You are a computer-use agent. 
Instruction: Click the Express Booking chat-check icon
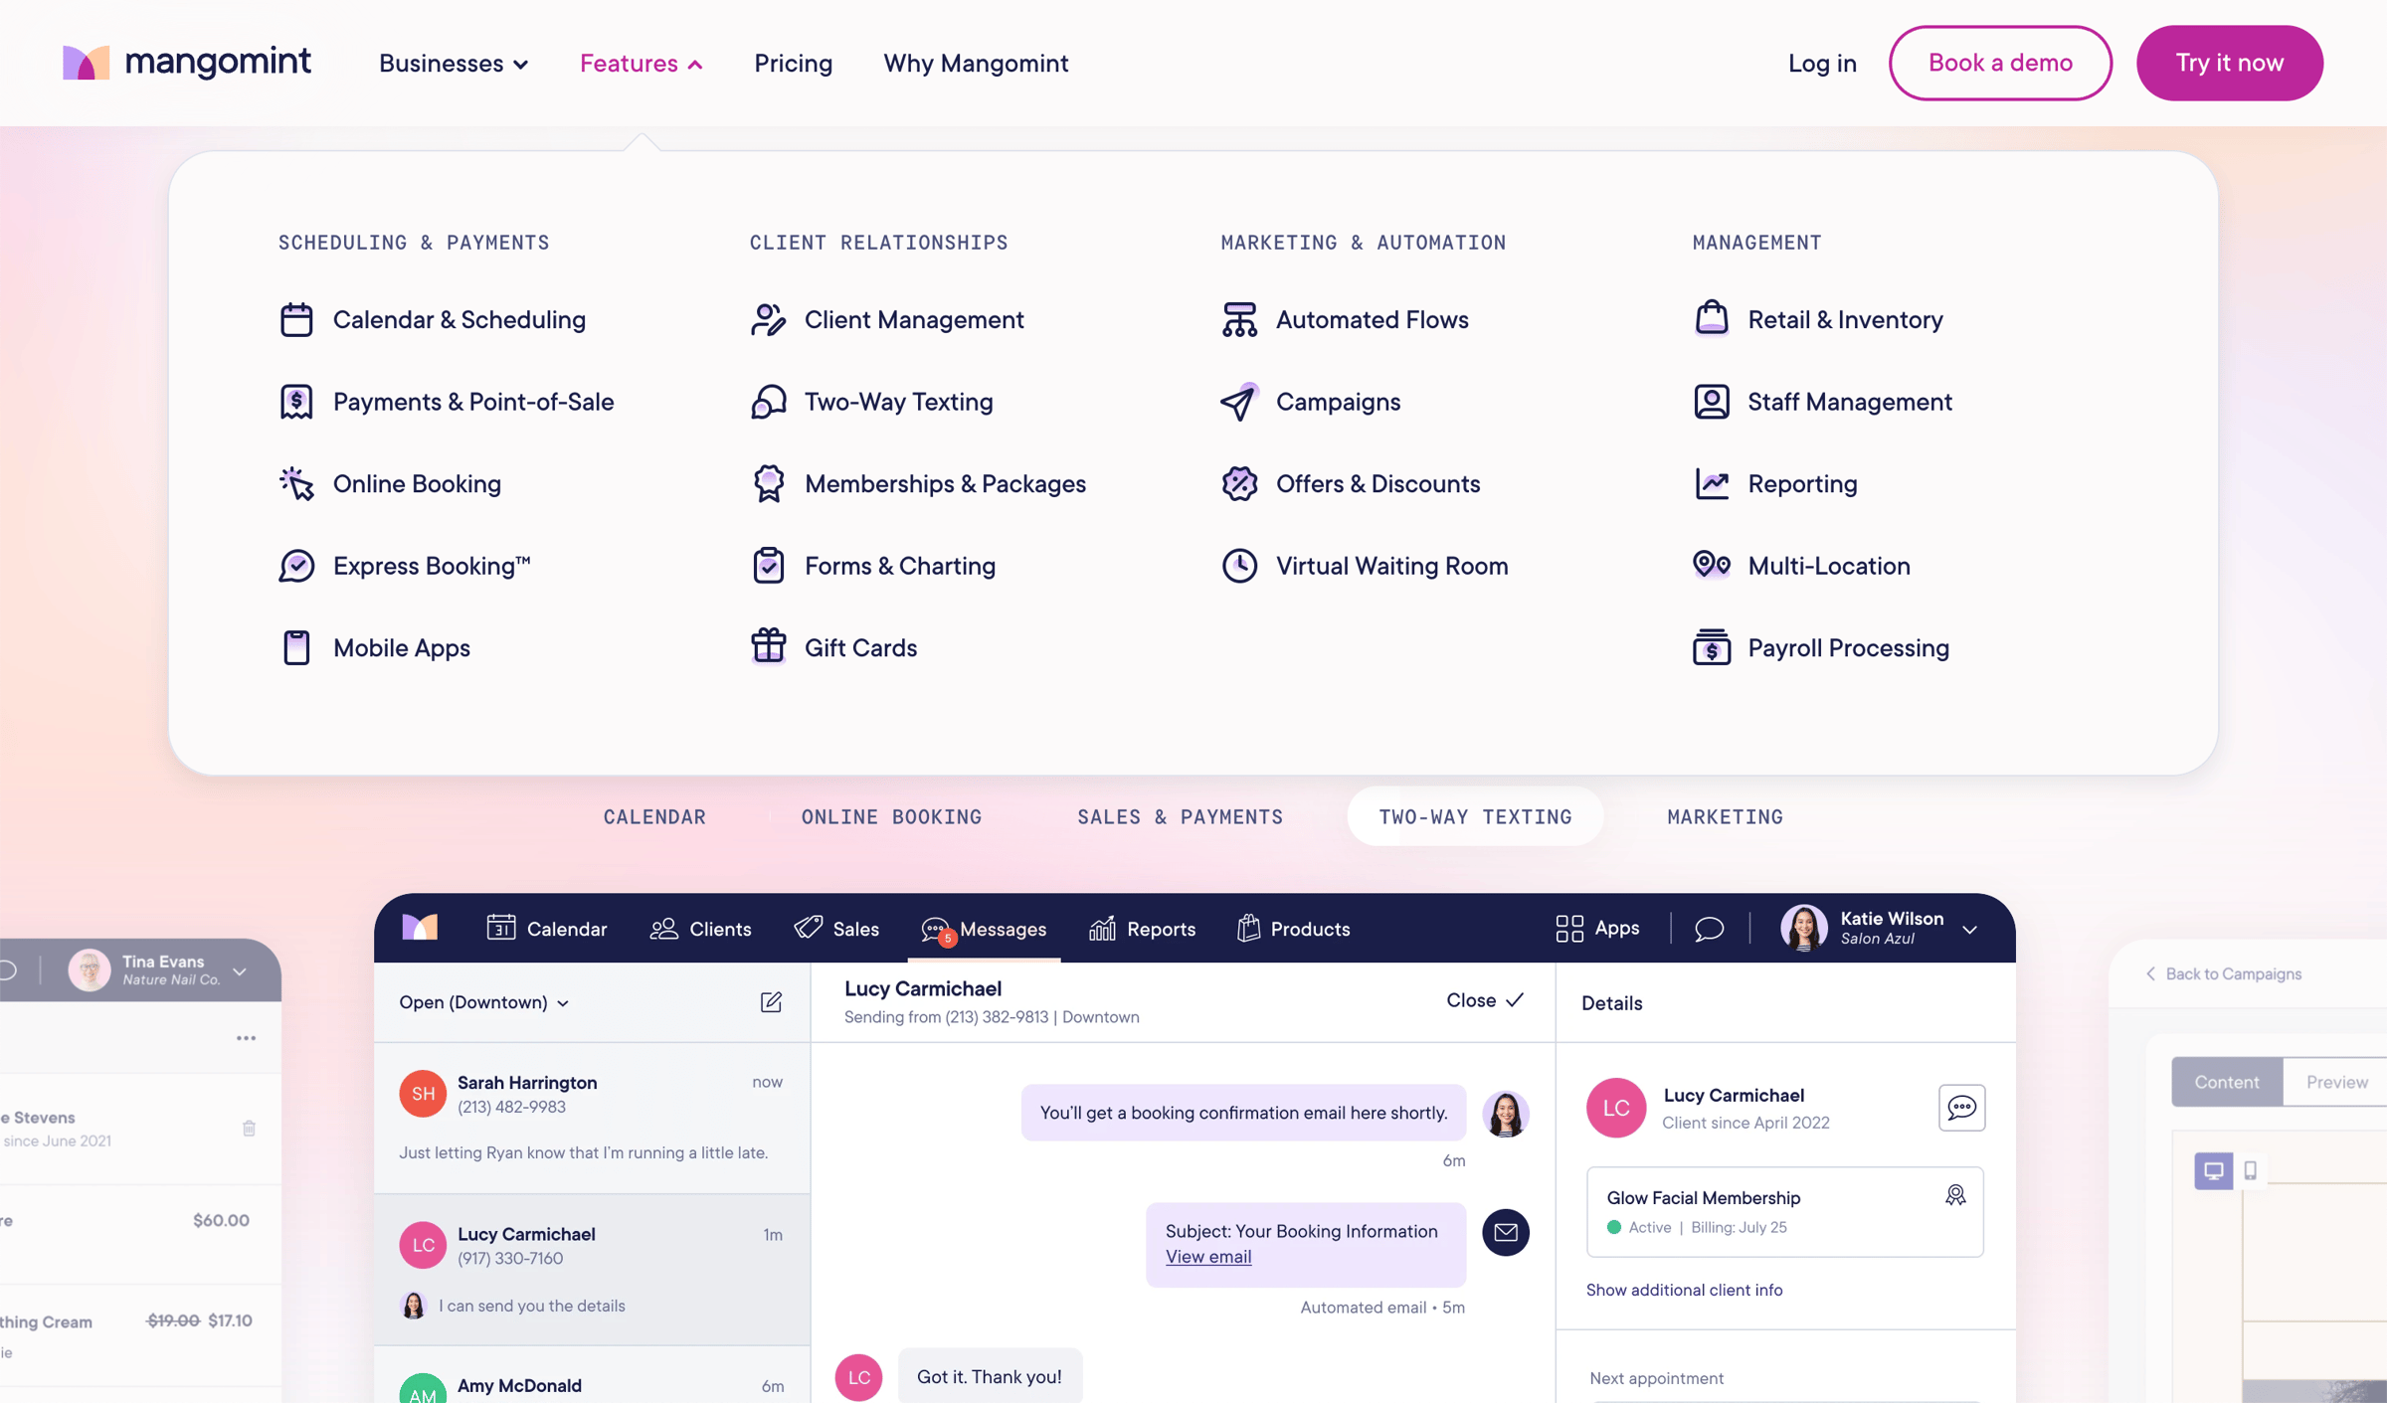(296, 566)
